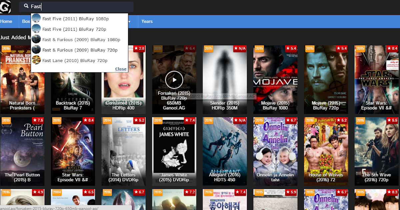400x210 pixels.
Task: Click the N/A rating badge on Slender
Action: (240, 49)
